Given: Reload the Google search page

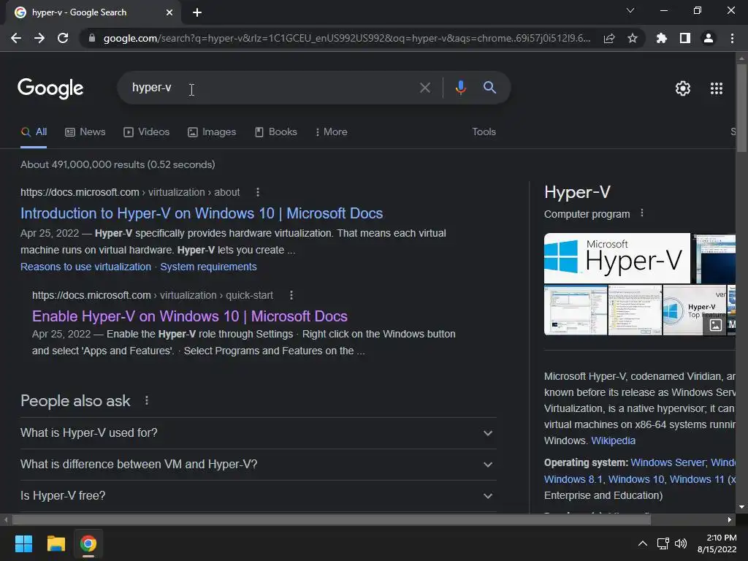Looking at the screenshot, I should point(63,38).
